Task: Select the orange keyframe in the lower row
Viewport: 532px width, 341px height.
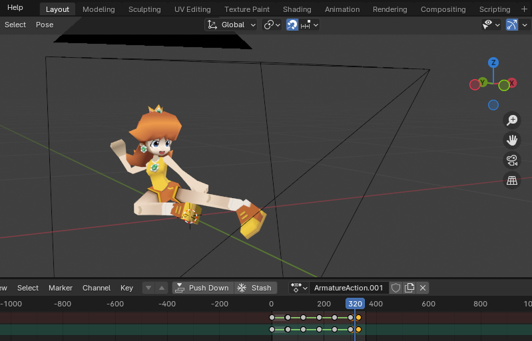Action: [358, 329]
